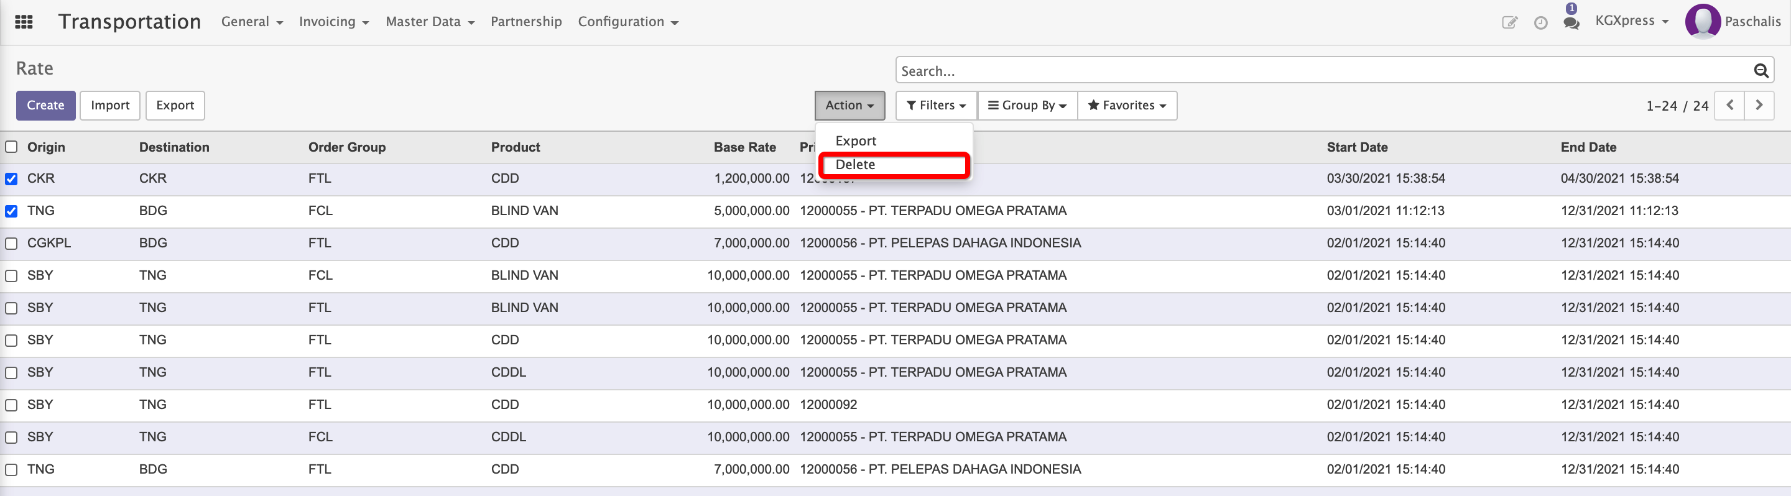Go to next page arrow
This screenshot has height=496, width=1791.
coord(1759,106)
